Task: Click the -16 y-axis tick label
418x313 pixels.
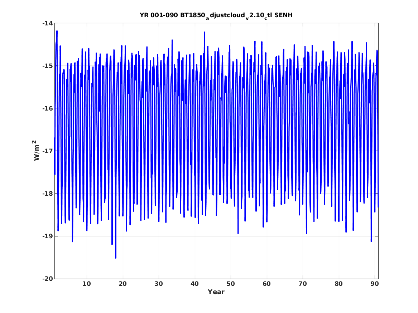Action: tap(47, 109)
